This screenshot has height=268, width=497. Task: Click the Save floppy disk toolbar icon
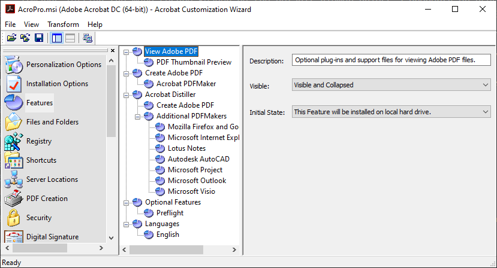[x=38, y=38]
